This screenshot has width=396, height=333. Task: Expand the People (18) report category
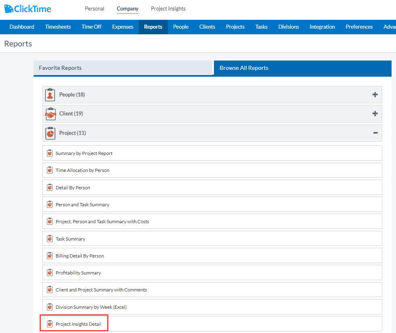[x=375, y=94]
